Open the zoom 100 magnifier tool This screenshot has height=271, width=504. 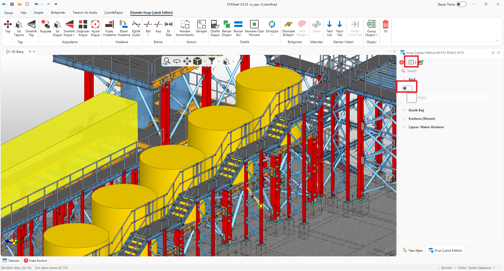tap(166, 61)
